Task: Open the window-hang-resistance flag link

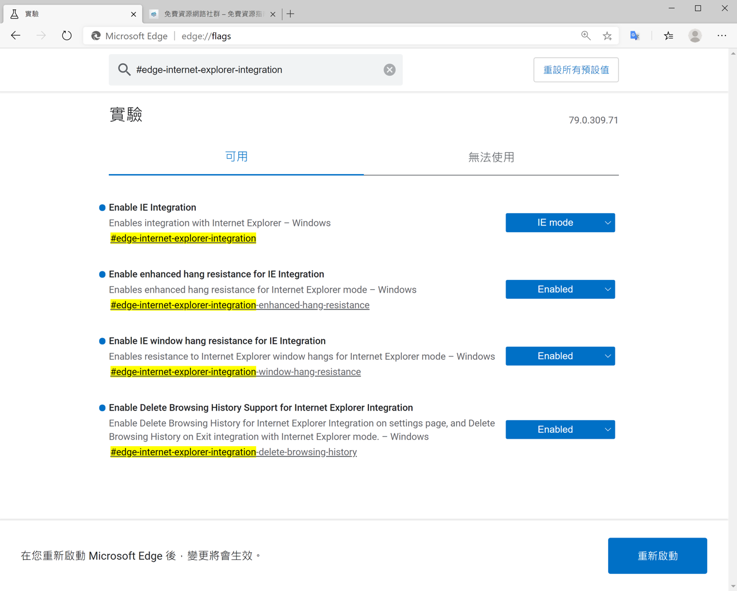Action: (x=235, y=371)
